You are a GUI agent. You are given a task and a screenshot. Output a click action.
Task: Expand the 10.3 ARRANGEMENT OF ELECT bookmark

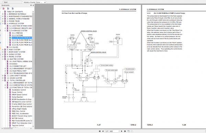coord(5,69)
